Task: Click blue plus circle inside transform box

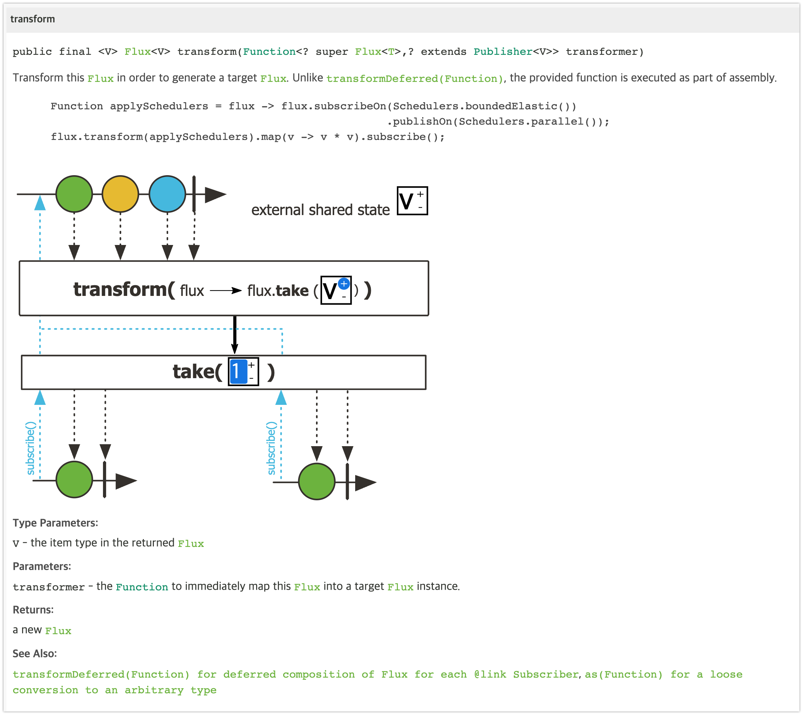Action: tap(344, 284)
